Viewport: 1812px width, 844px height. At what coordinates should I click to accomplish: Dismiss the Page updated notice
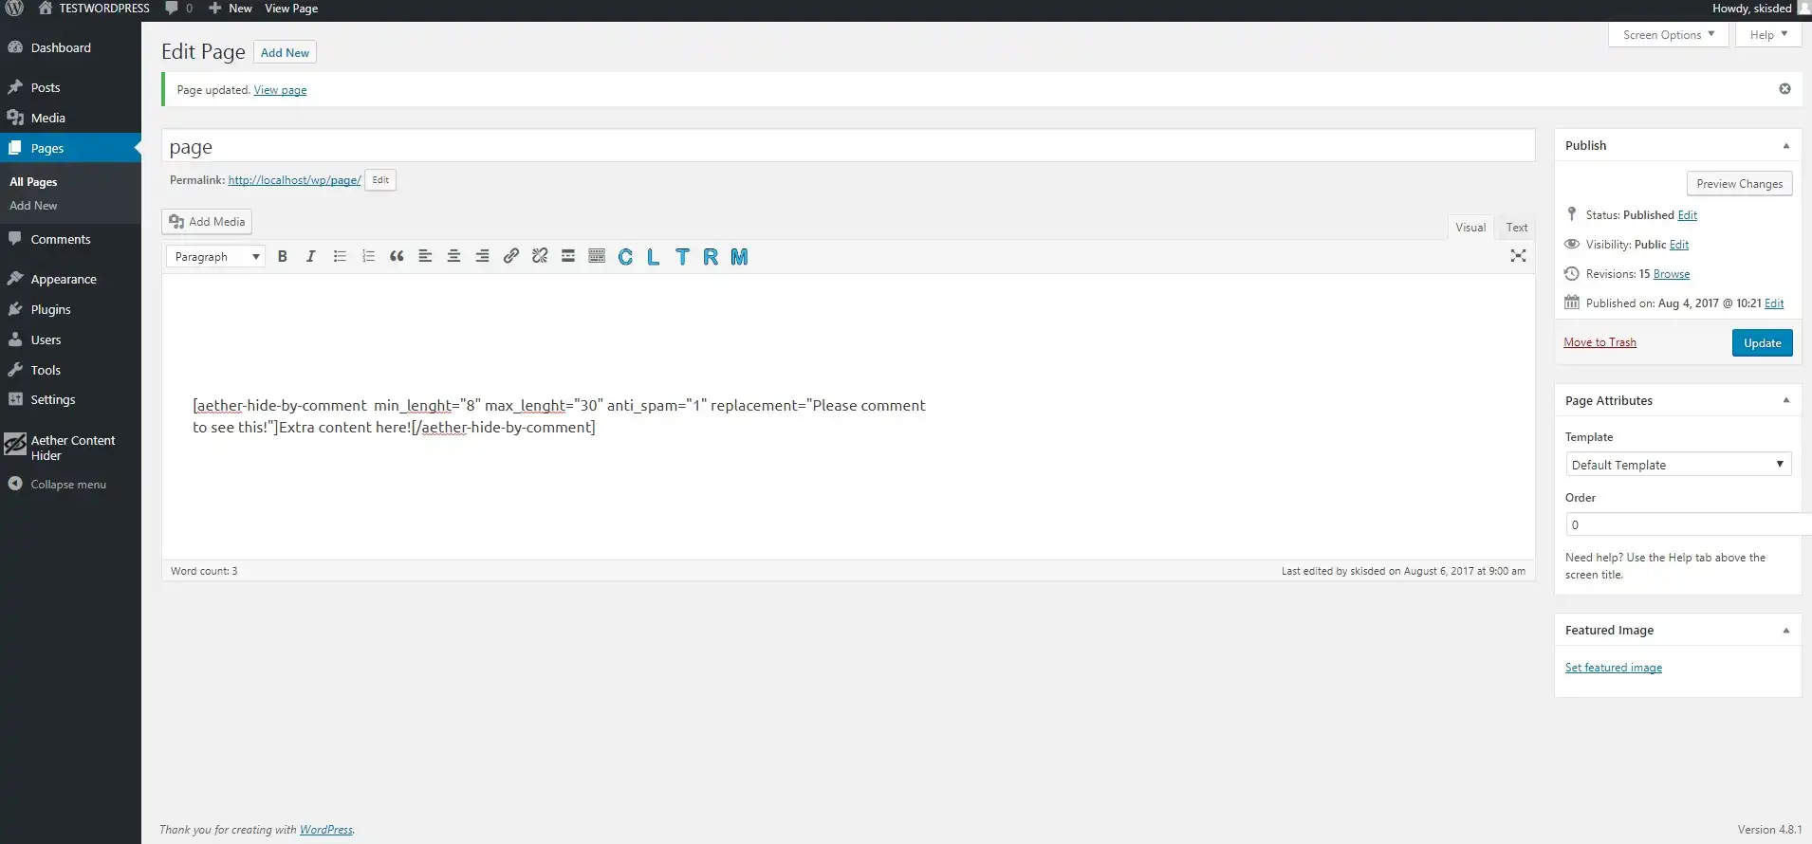[1784, 88]
